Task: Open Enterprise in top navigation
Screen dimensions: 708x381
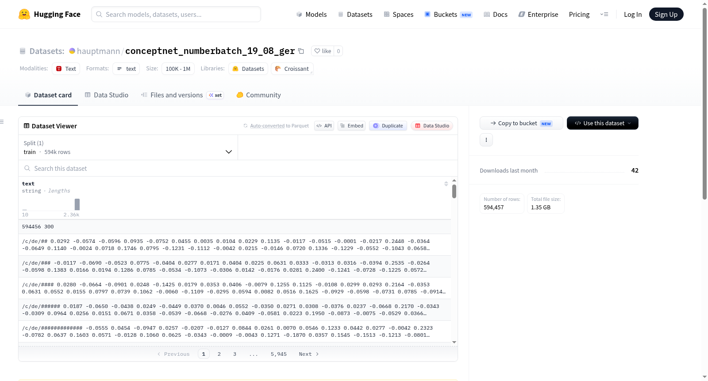Action: tap(538, 14)
